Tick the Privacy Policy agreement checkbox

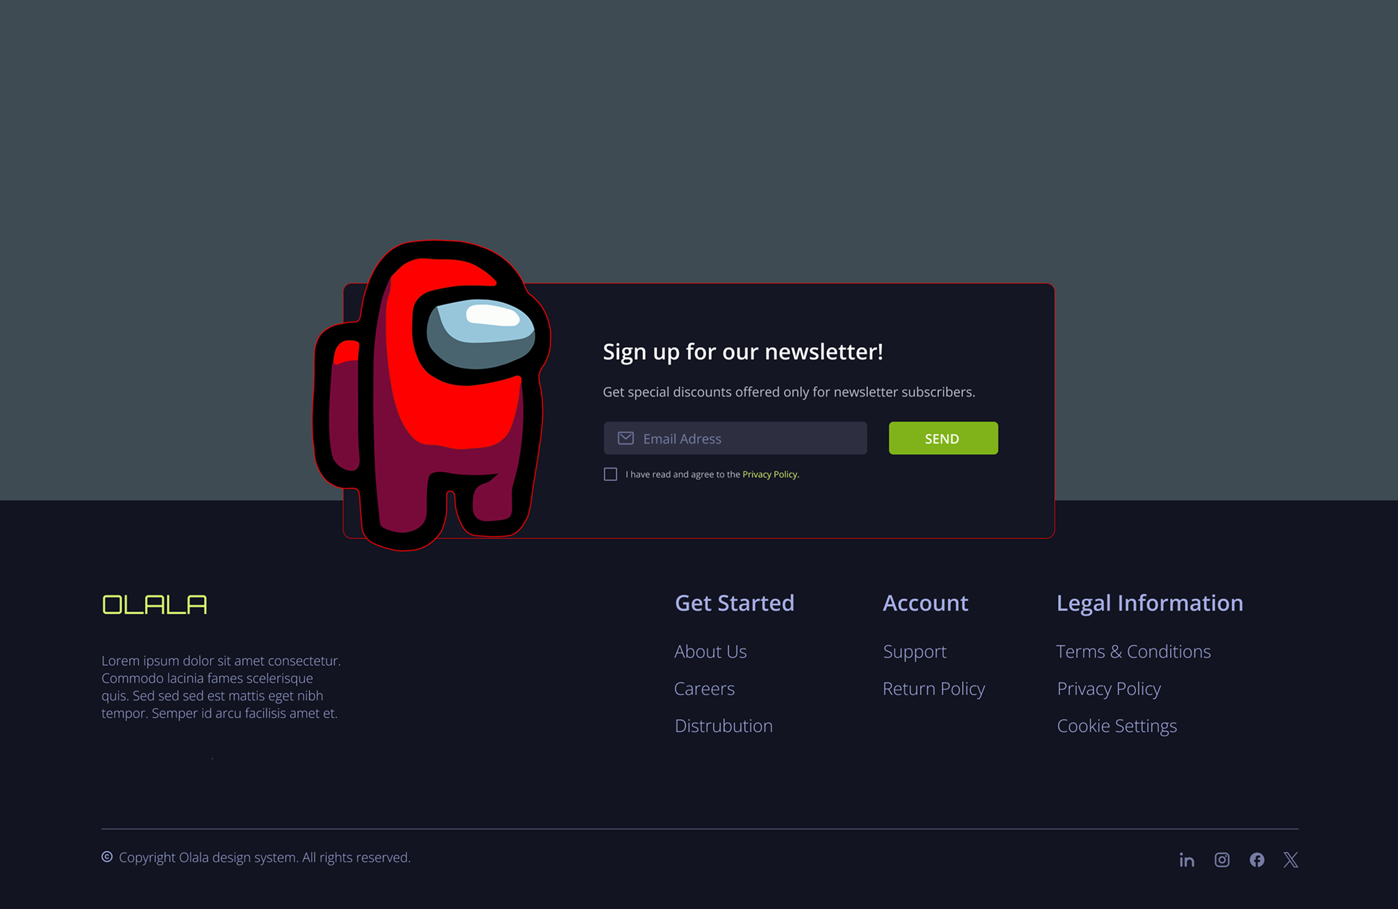(x=610, y=474)
